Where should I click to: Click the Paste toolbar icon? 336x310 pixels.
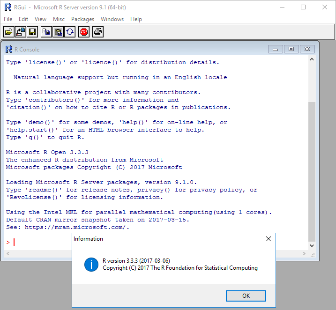(x=58, y=32)
